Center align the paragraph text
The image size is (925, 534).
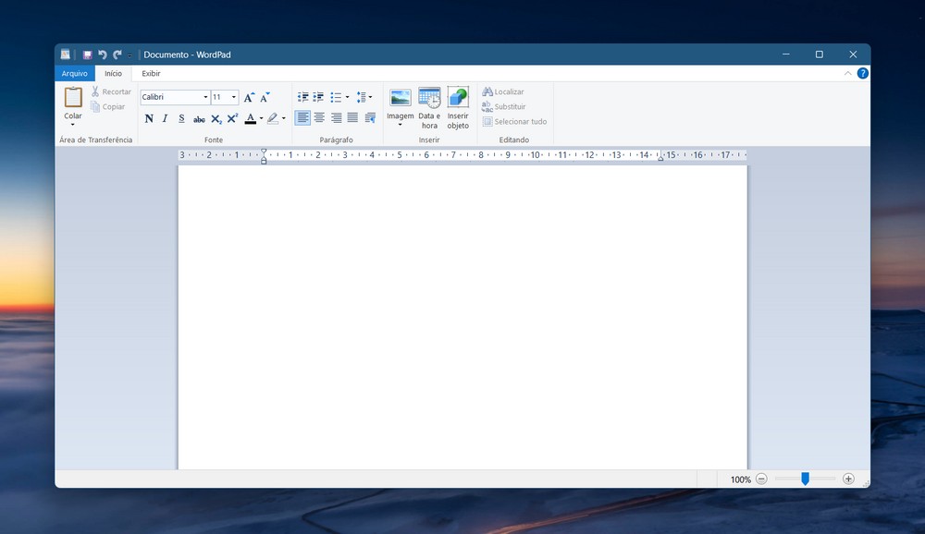pyautogui.click(x=319, y=118)
